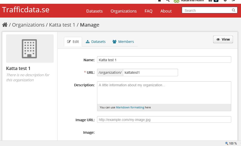Click the View button
This screenshot has width=241, height=146.
click(223, 39)
